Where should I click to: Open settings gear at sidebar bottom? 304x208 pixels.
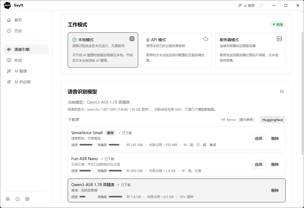[x=8, y=199]
